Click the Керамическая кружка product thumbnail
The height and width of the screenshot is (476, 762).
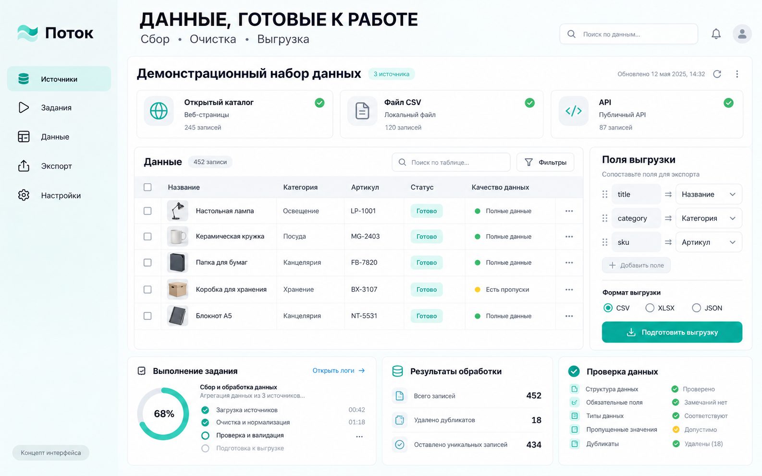177,237
